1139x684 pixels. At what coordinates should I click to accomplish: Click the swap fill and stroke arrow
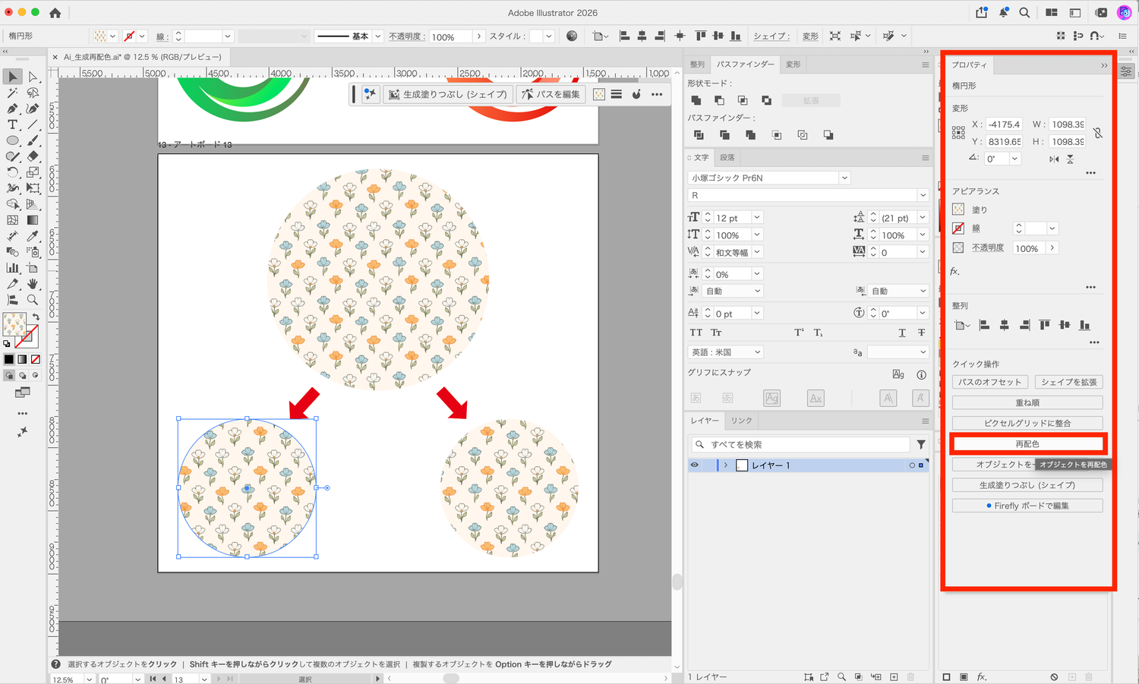click(36, 317)
